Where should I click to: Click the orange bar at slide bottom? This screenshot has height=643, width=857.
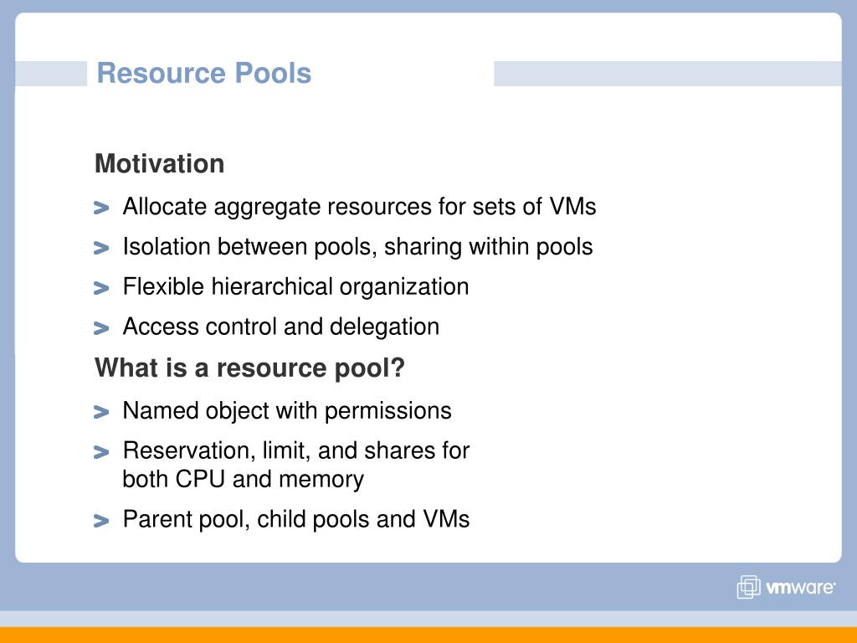pyautogui.click(x=428, y=635)
